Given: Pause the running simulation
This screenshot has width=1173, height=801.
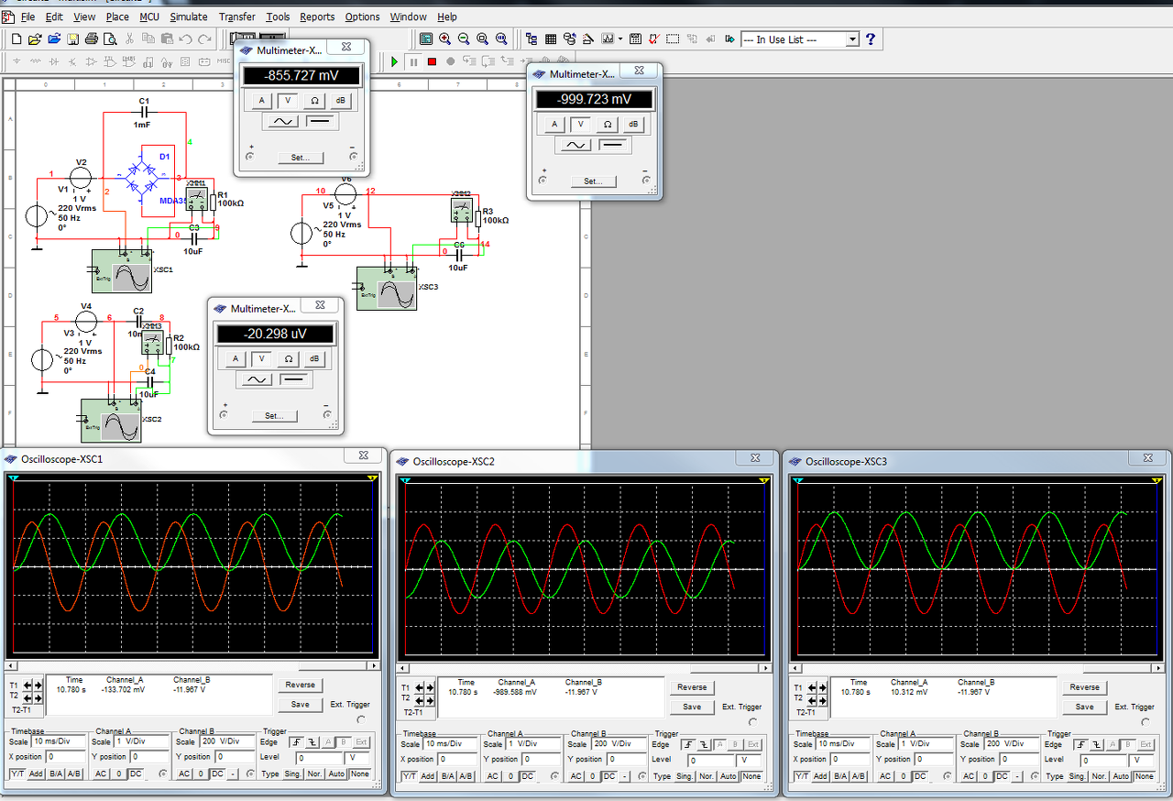Looking at the screenshot, I should point(412,61).
